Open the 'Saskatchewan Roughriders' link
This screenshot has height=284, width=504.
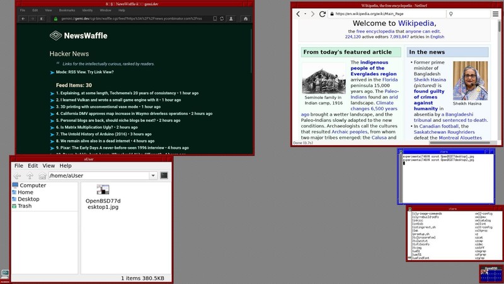[444, 132]
